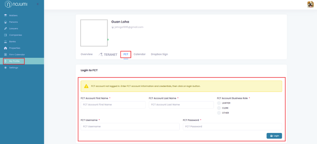Click the Persons icon in sidebar

coord(5,22)
